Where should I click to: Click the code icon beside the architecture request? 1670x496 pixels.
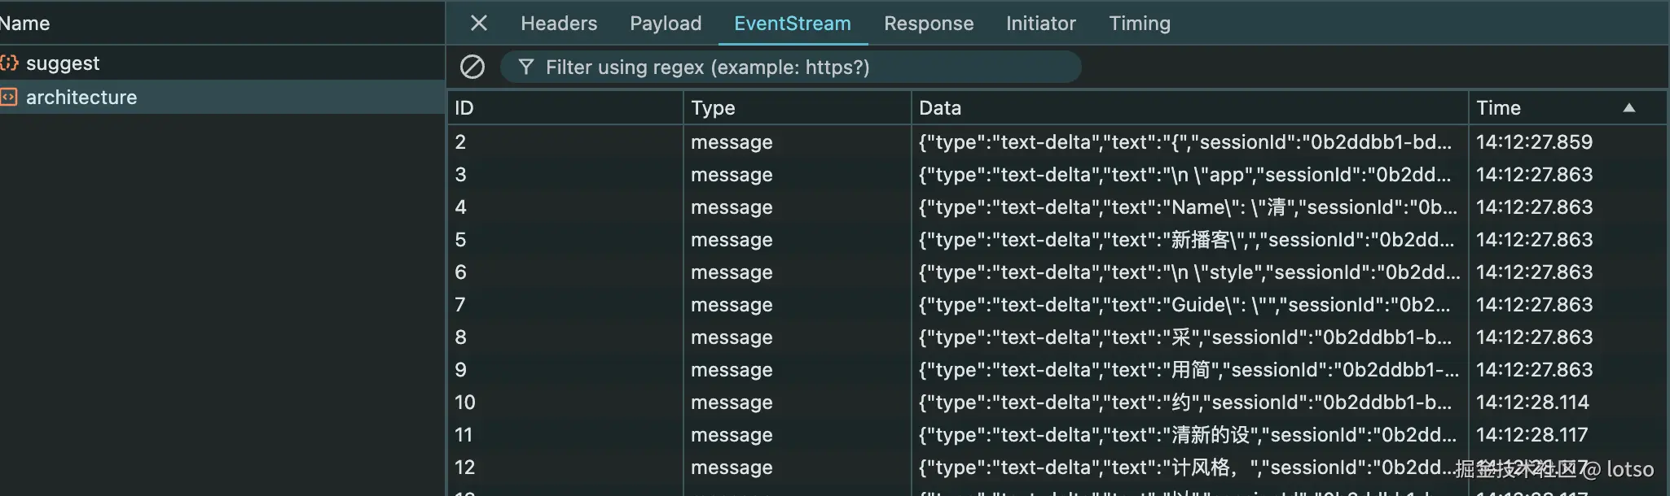pos(9,97)
